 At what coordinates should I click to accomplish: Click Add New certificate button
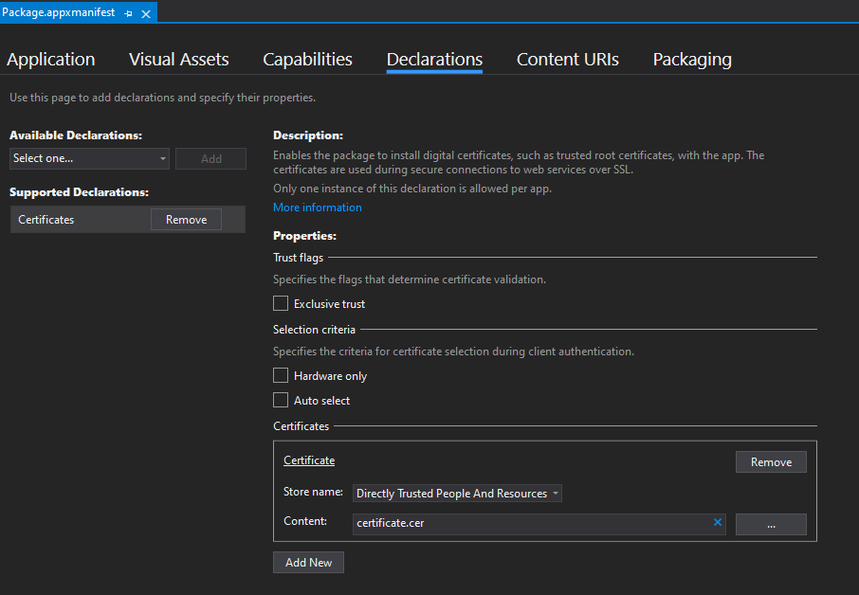point(308,563)
